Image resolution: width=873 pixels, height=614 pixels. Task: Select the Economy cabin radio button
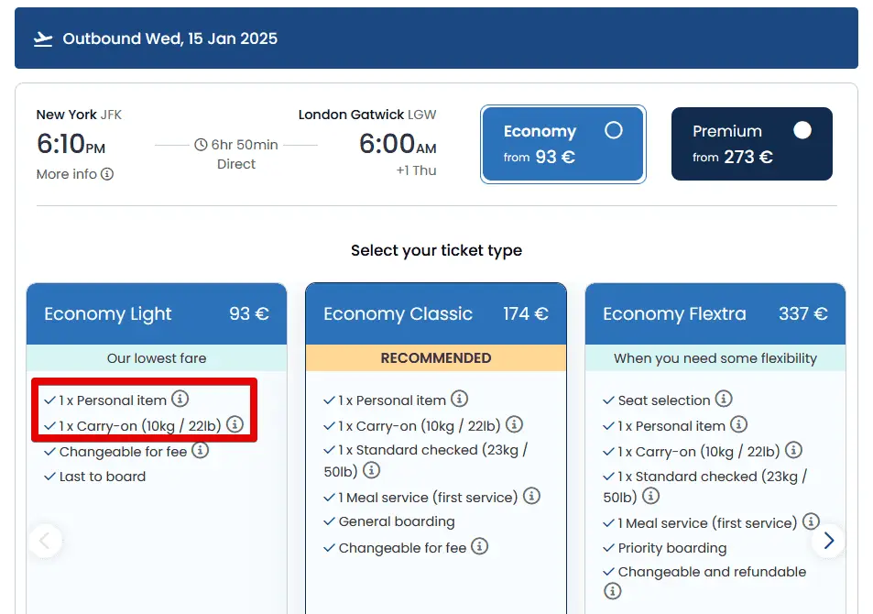tap(614, 130)
